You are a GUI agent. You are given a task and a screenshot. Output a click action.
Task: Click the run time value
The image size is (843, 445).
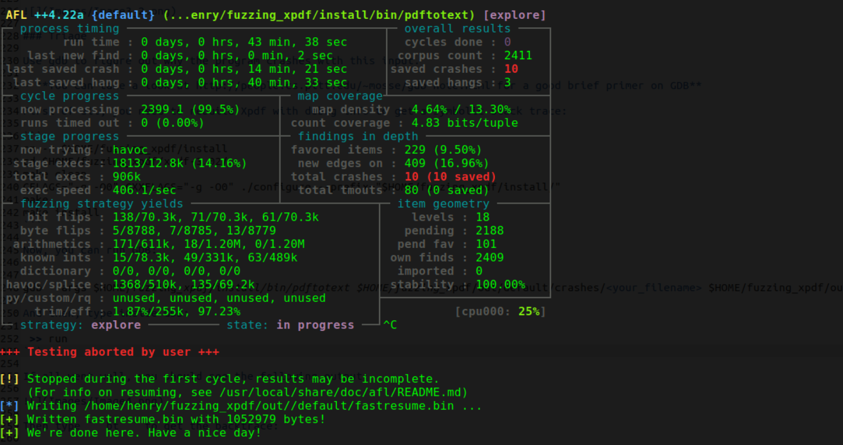click(244, 42)
